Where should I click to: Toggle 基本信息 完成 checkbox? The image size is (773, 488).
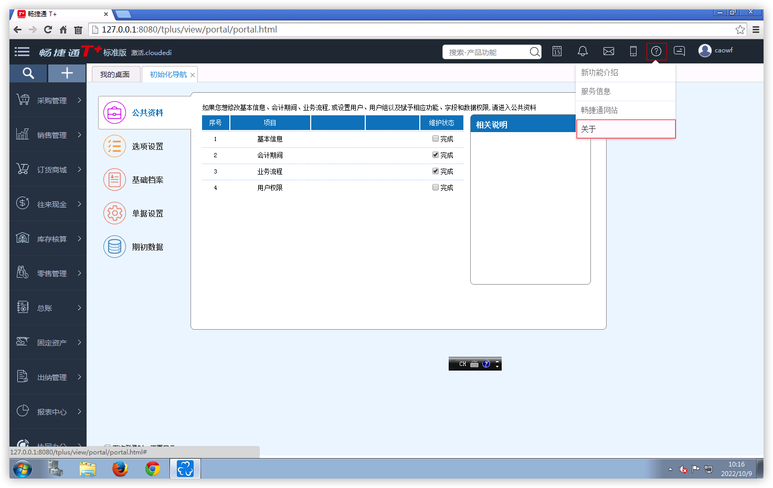tap(436, 139)
